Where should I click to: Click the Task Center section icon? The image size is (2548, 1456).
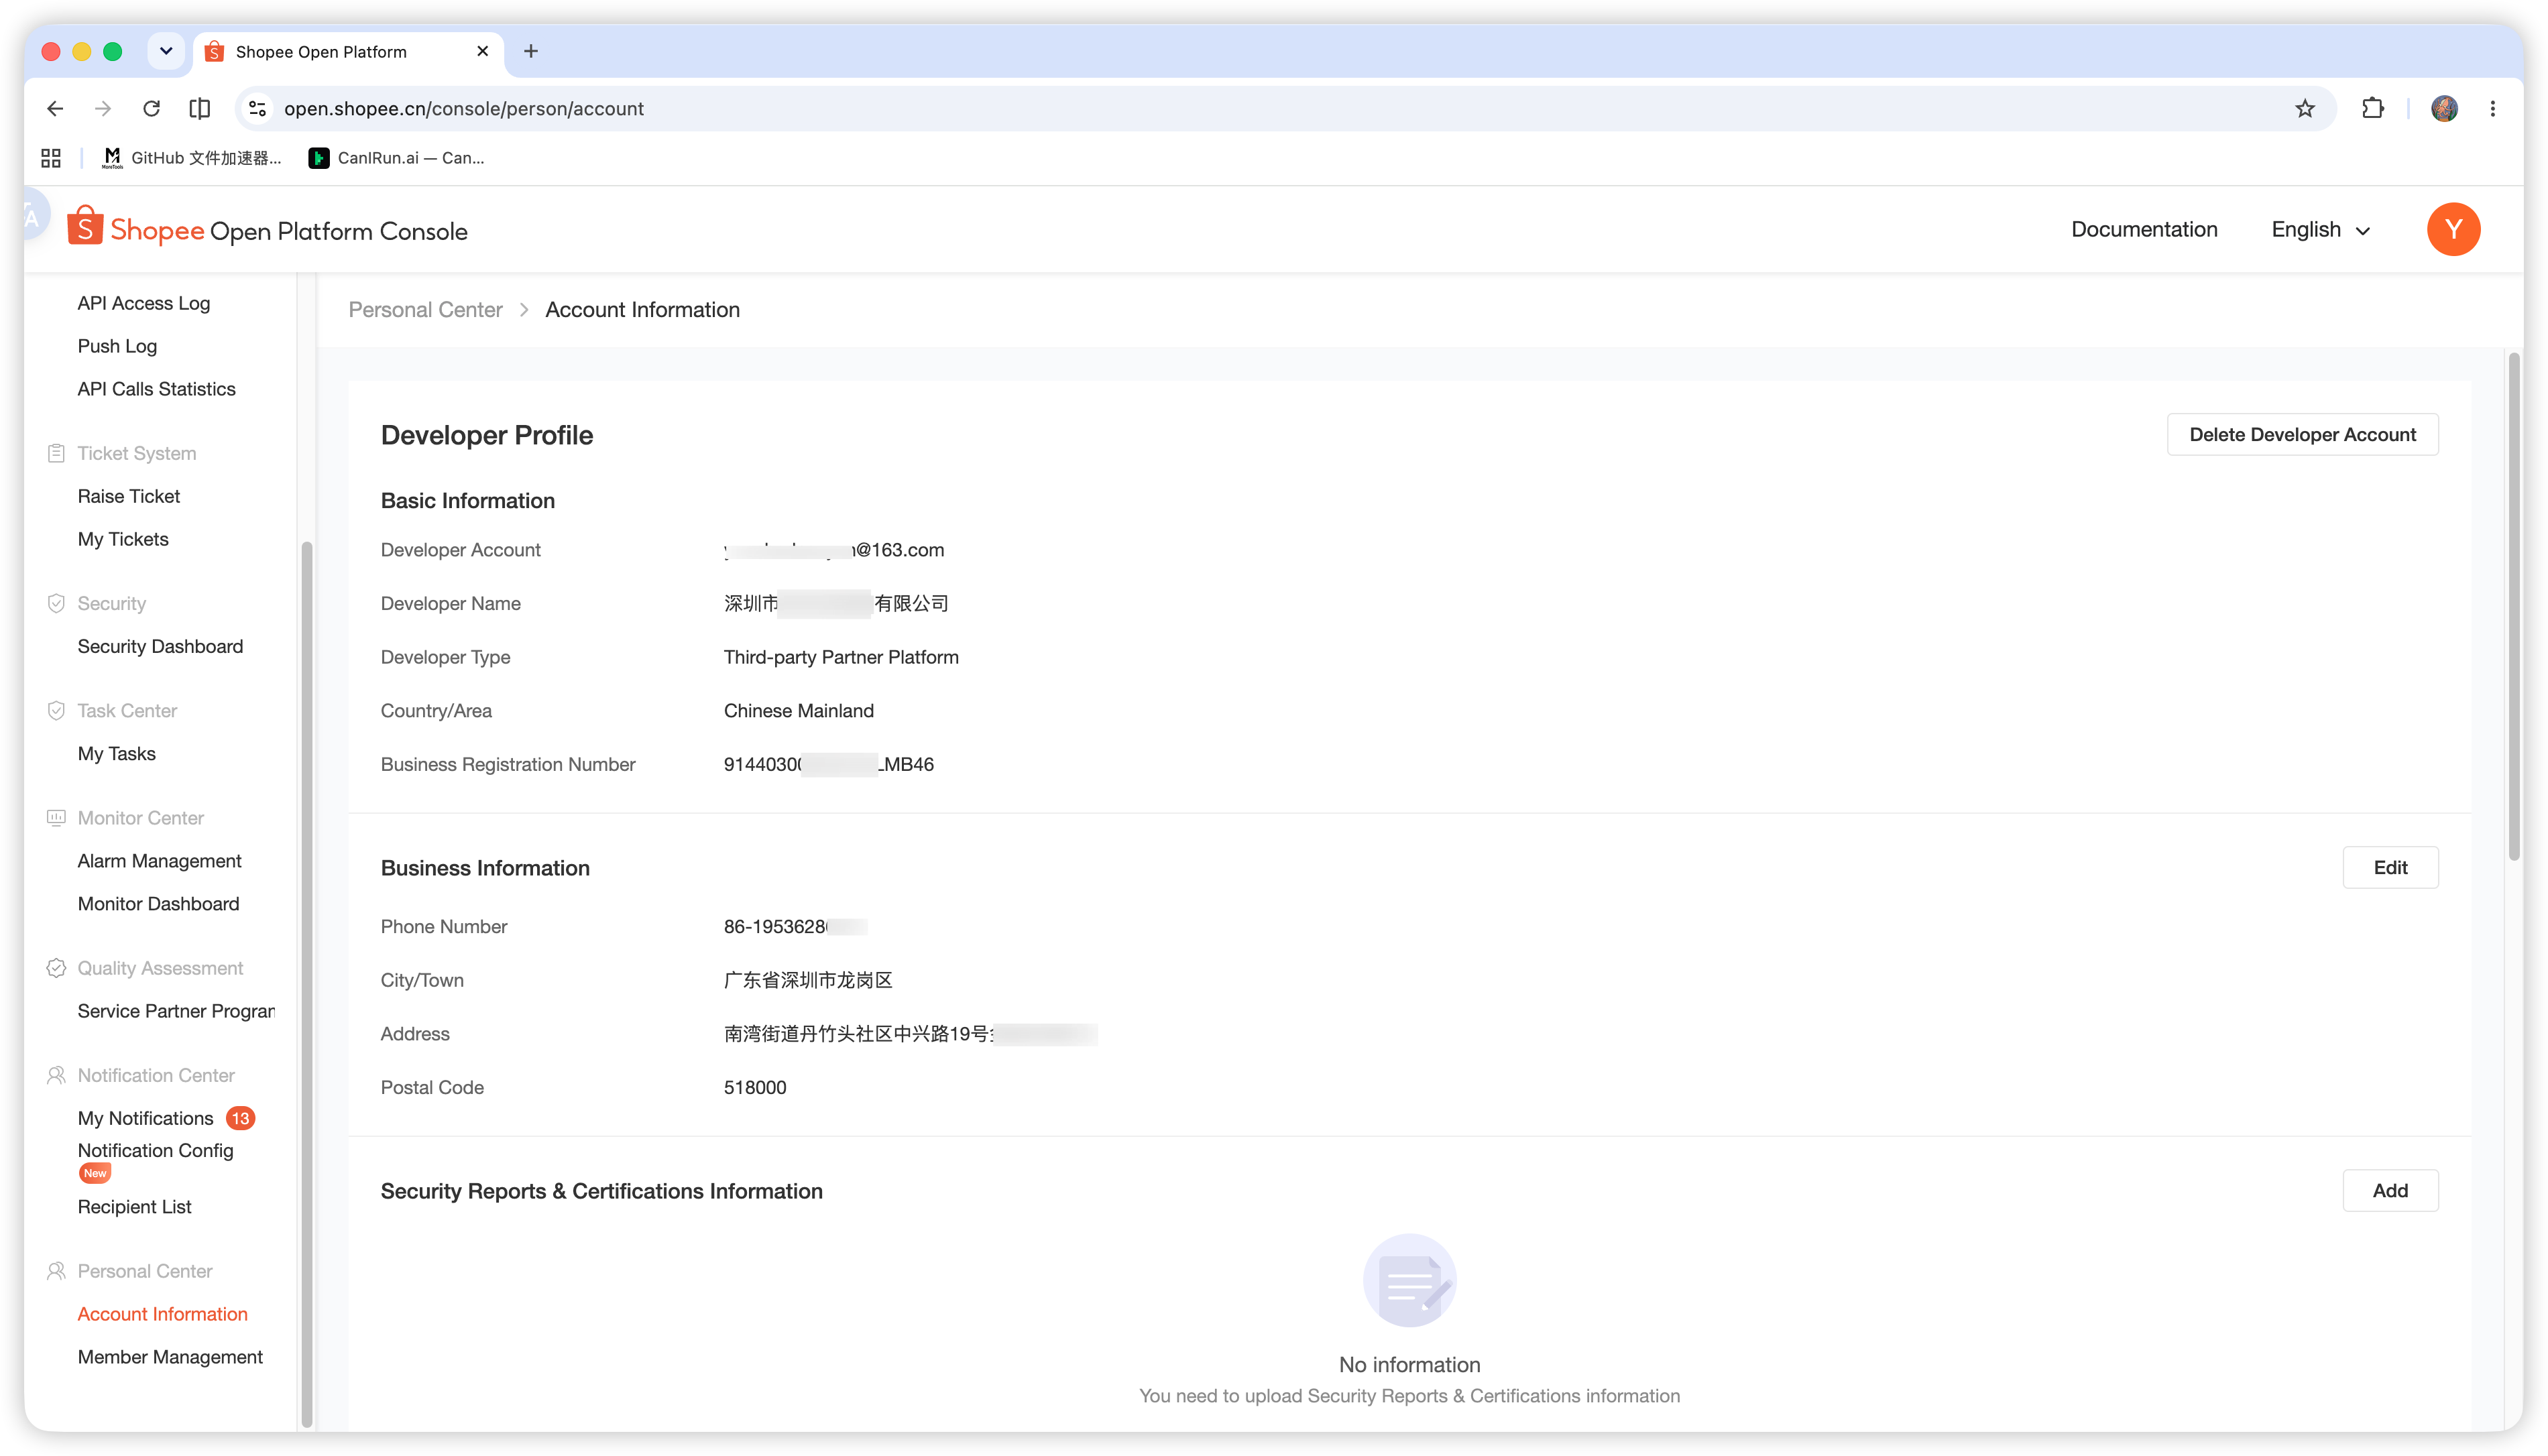pyautogui.click(x=56, y=710)
